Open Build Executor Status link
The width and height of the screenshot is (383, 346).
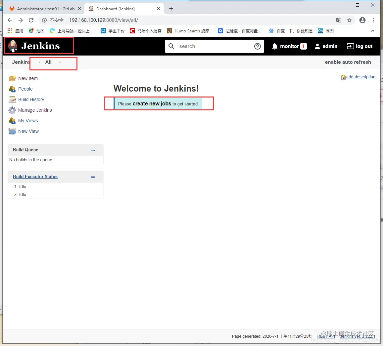pyautogui.click(x=35, y=176)
